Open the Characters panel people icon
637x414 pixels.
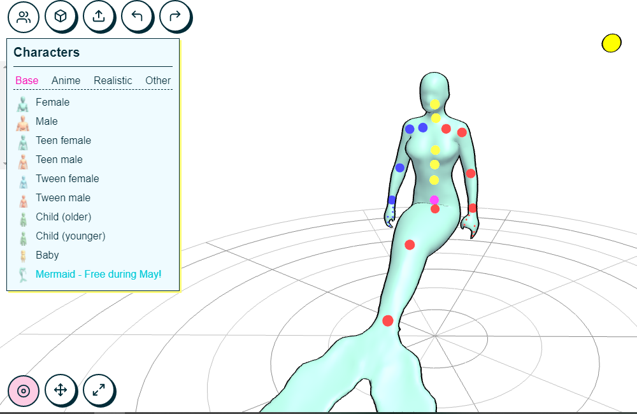(x=24, y=17)
